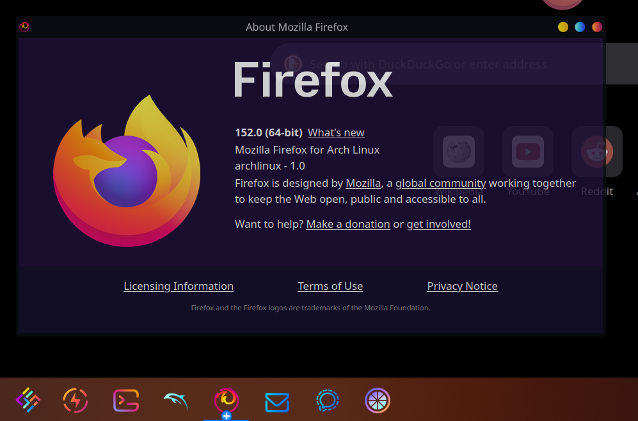Launch the chat bubble messenger from the dock

click(x=327, y=401)
